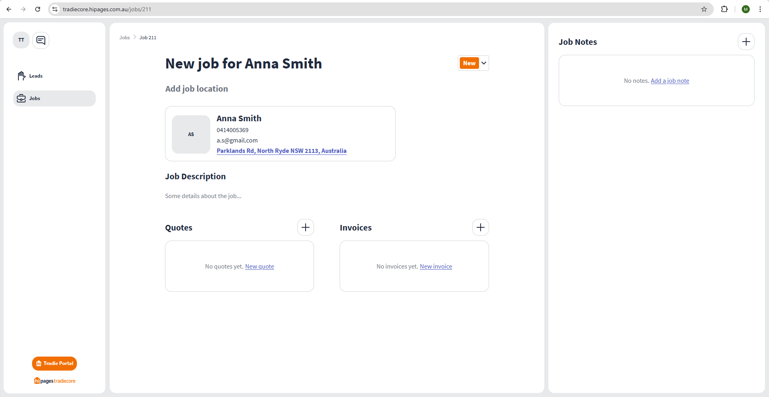Bookmark this page with the star icon

click(704, 9)
